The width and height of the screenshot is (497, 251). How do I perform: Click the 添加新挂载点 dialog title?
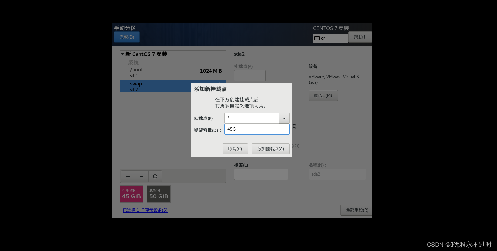coord(210,89)
